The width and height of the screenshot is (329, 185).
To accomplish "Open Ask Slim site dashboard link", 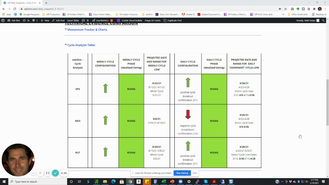I will pyautogui.click(x=14, y=20).
